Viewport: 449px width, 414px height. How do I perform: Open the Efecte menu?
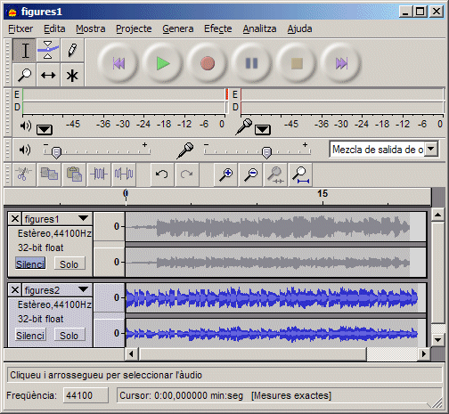217,28
